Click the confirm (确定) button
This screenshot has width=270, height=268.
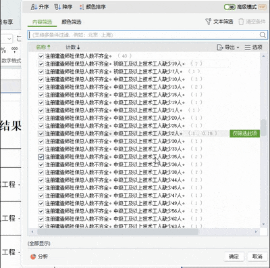(234, 256)
